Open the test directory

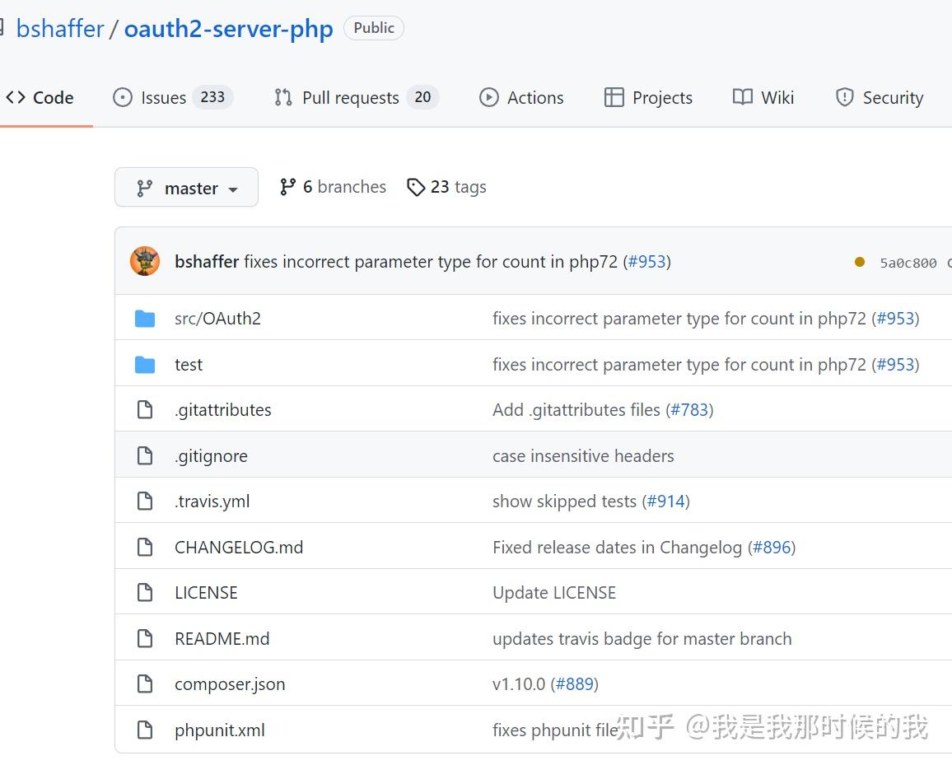(189, 364)
